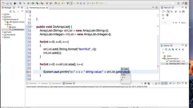
Task: Click the Search flashlight icon in toolbar
Action: [x=63, y=3]
